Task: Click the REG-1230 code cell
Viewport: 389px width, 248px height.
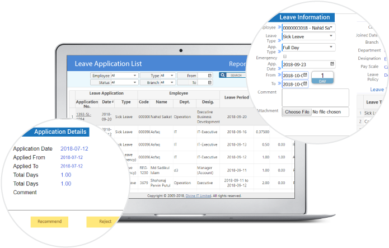Action: click(x=144, y=170)
